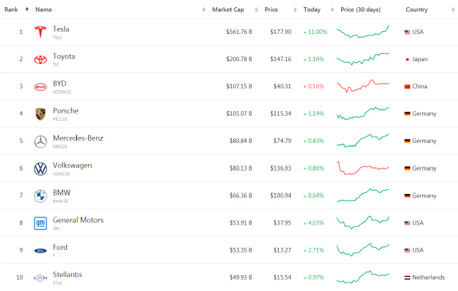This screenshot has height=291, width=458.
Task: Open the BYD company link
Action: 60,84
